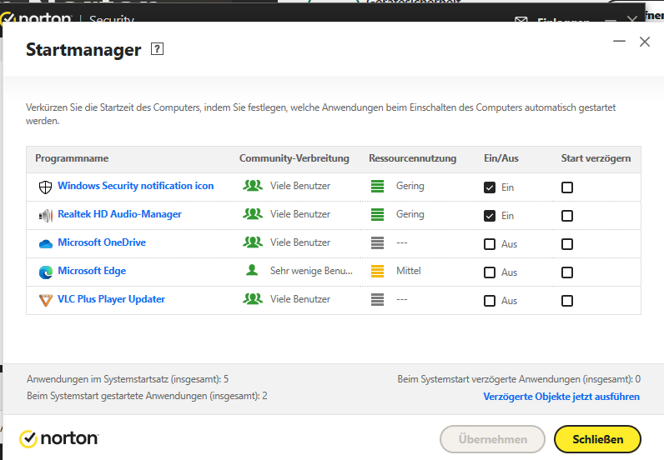The height and width of the screenshot is (460, 664).
Task: Click community users icon for VLC row
Action: pyautogui.click(x=253, y=298)
